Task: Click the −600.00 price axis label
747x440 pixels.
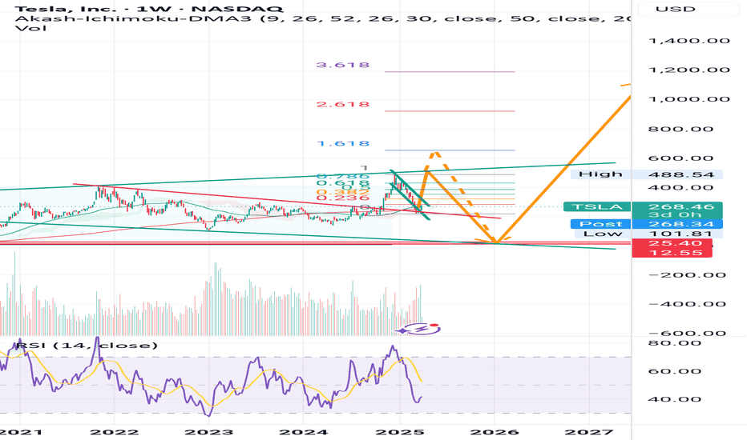Action: 688,333
